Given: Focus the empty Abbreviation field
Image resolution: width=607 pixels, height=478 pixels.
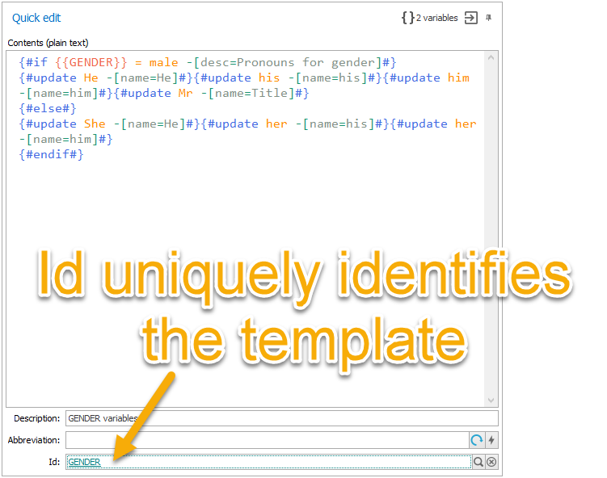Looking at the screenshot, I should 268,440.
